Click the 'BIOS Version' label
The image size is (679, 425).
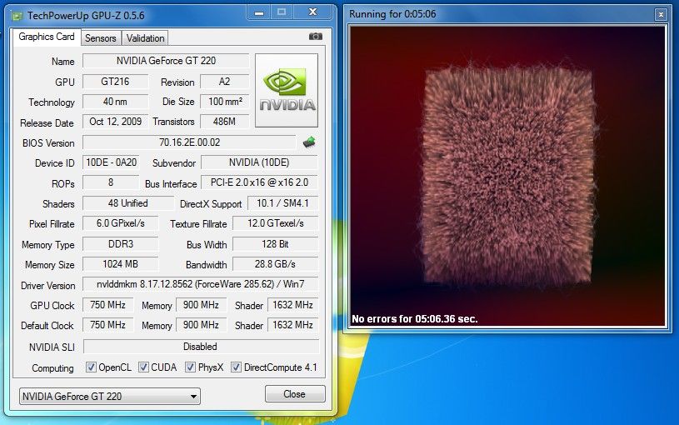point(48,143)
